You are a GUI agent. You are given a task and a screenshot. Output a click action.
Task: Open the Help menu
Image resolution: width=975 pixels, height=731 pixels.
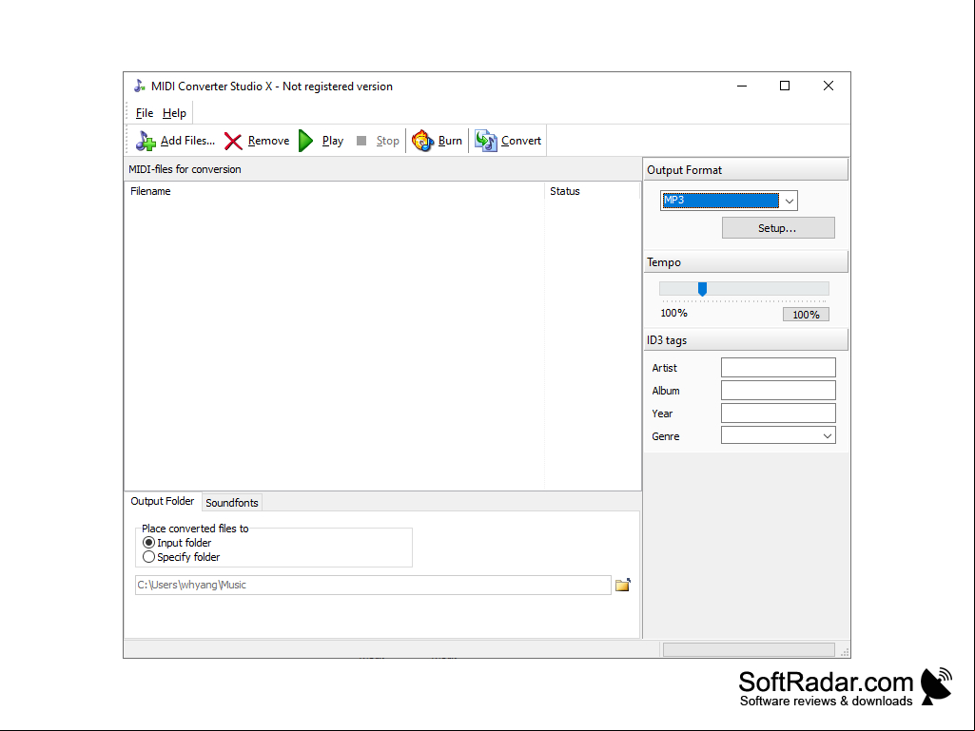[x=174, y=113]
